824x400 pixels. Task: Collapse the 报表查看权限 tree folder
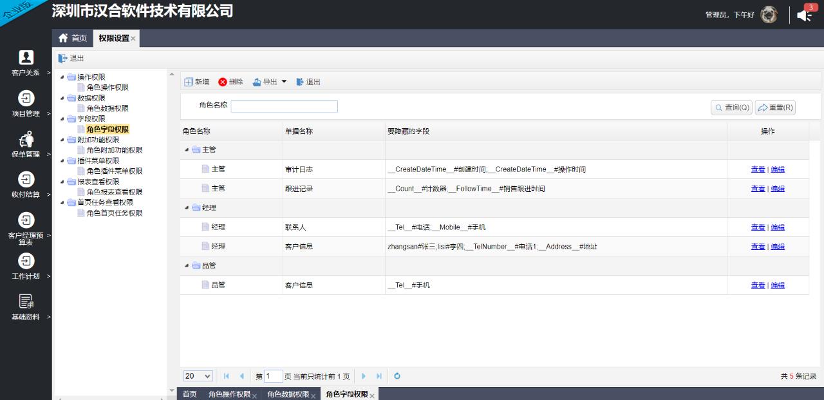click(x=62, y=182)
